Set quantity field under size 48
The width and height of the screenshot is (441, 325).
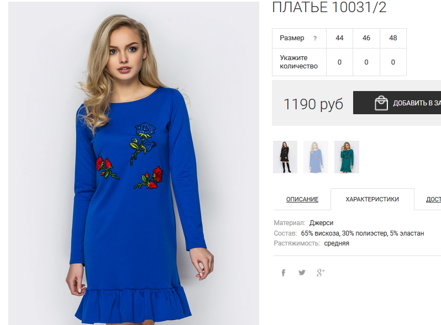point(393,62)
